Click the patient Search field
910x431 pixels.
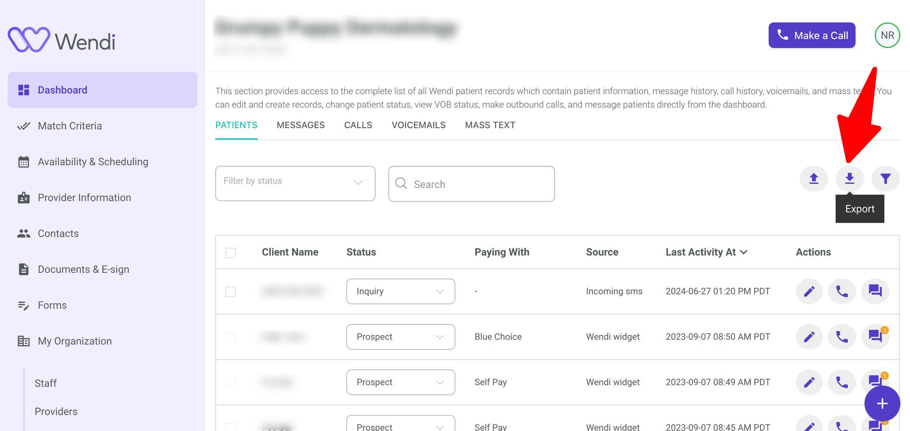pyautogui.click(x=471, y=184)
